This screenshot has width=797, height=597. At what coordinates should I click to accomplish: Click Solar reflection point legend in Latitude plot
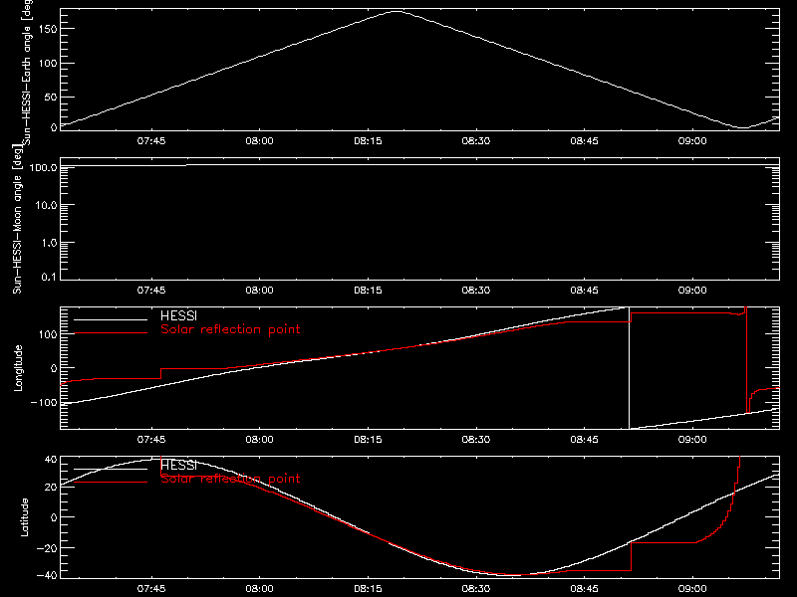click(230, 479)
